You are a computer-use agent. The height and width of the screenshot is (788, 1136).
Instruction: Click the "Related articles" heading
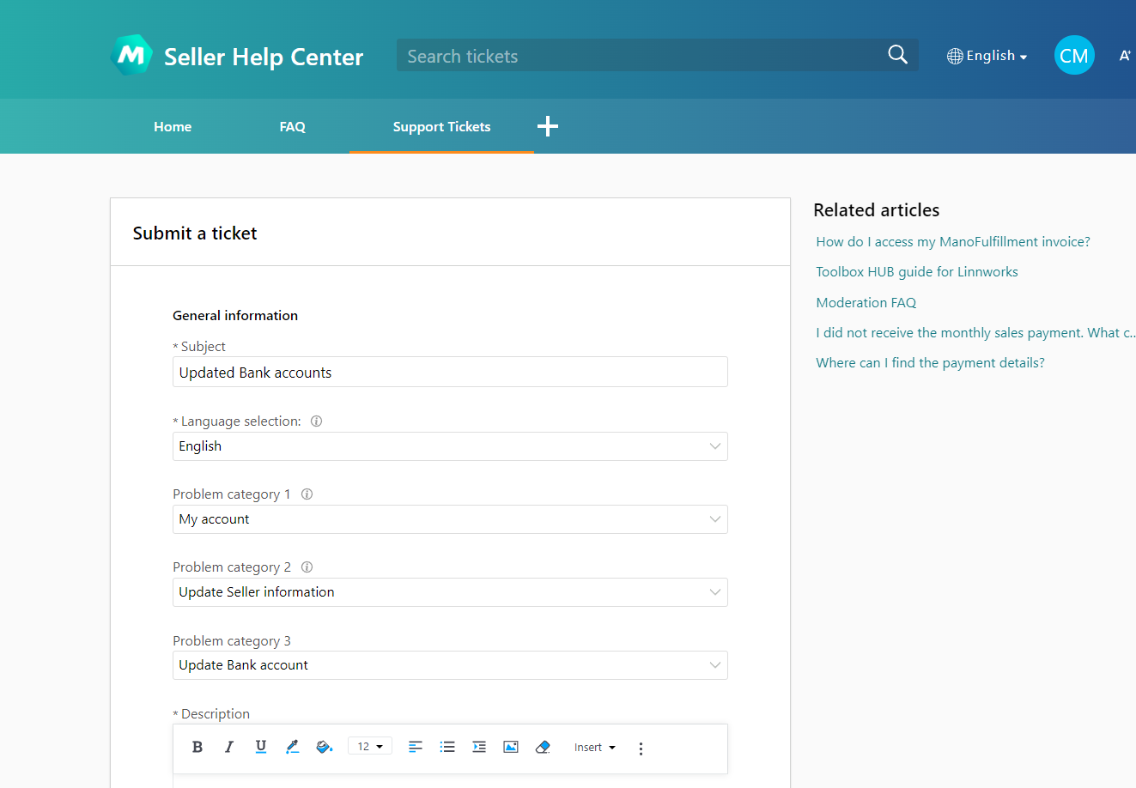point(877,210)
